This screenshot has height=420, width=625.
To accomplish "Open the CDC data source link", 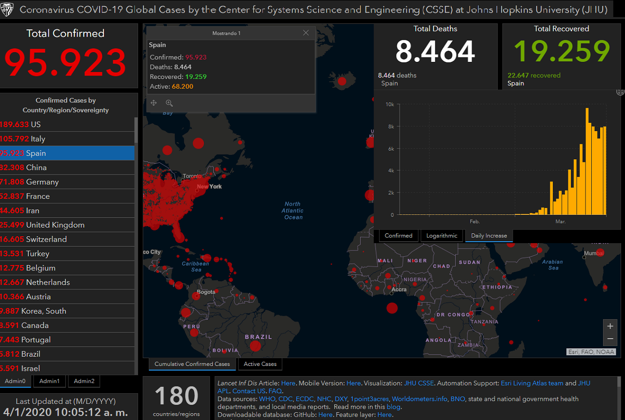I will click(x=285, y=399).
